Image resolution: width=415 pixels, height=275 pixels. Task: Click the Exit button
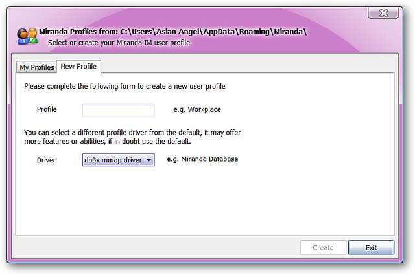coord(371,247)
